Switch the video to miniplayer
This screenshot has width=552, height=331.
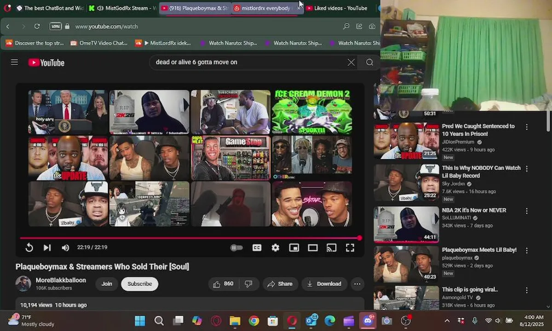(x=294, y=248)
